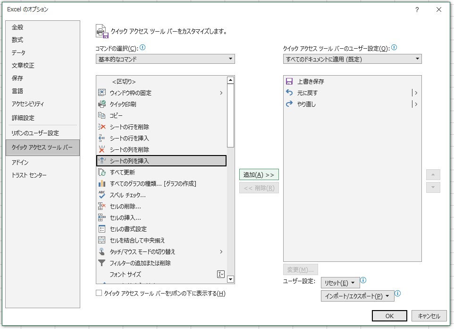
Task: Open the 基本的なコマンド dropdown
Action: click(x=165, y=59)
